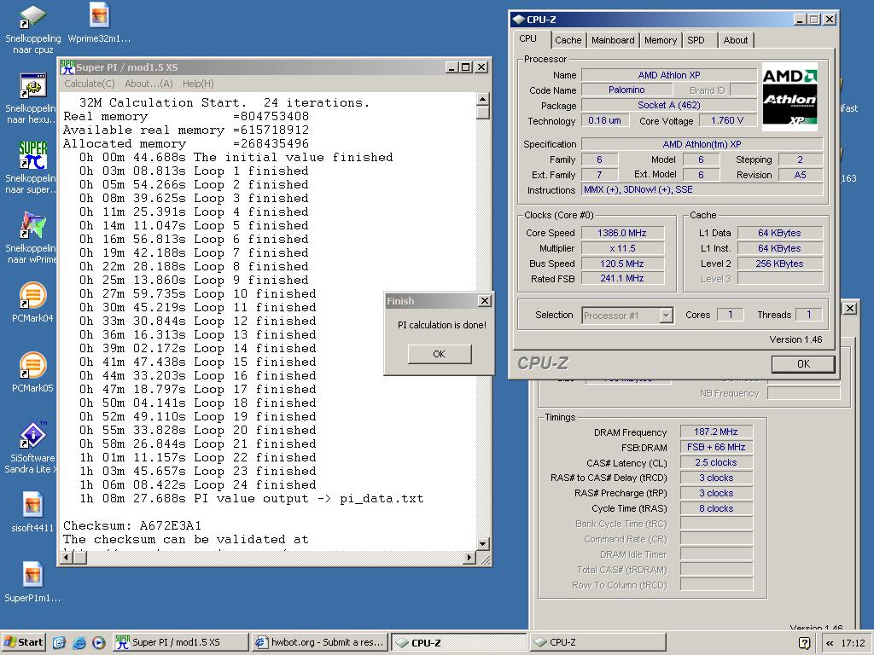Image resolution: width=874 pixels, height=655 pixels.
Task: Switch to the About tab
Action: click(735, 40)
